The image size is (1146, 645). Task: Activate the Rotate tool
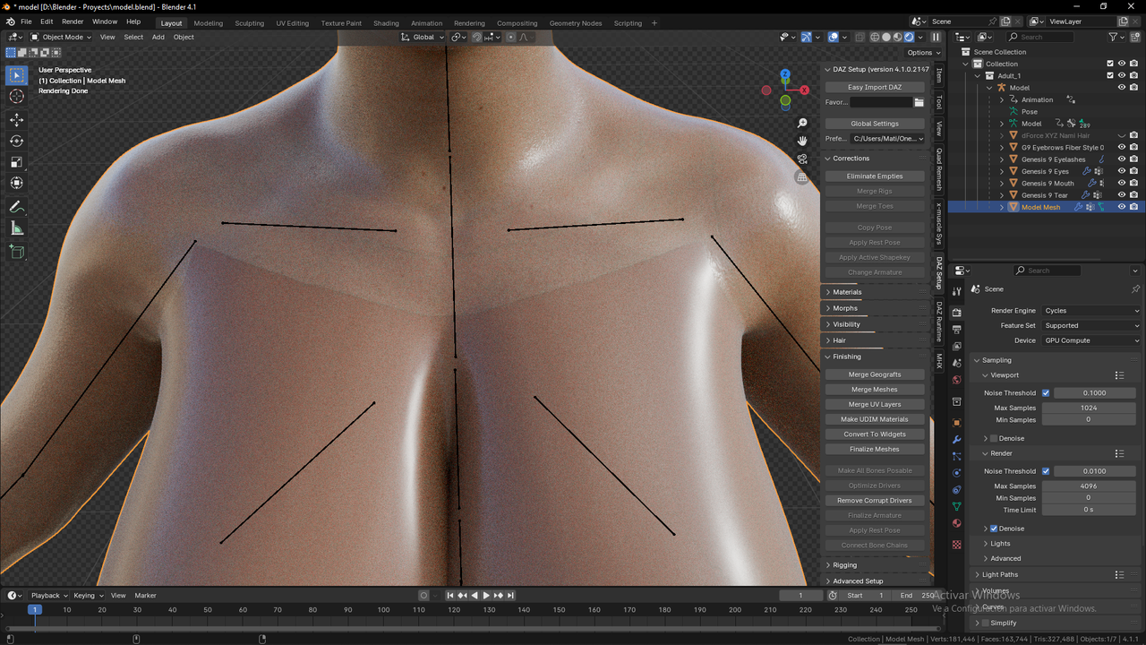tap(17, 141)
